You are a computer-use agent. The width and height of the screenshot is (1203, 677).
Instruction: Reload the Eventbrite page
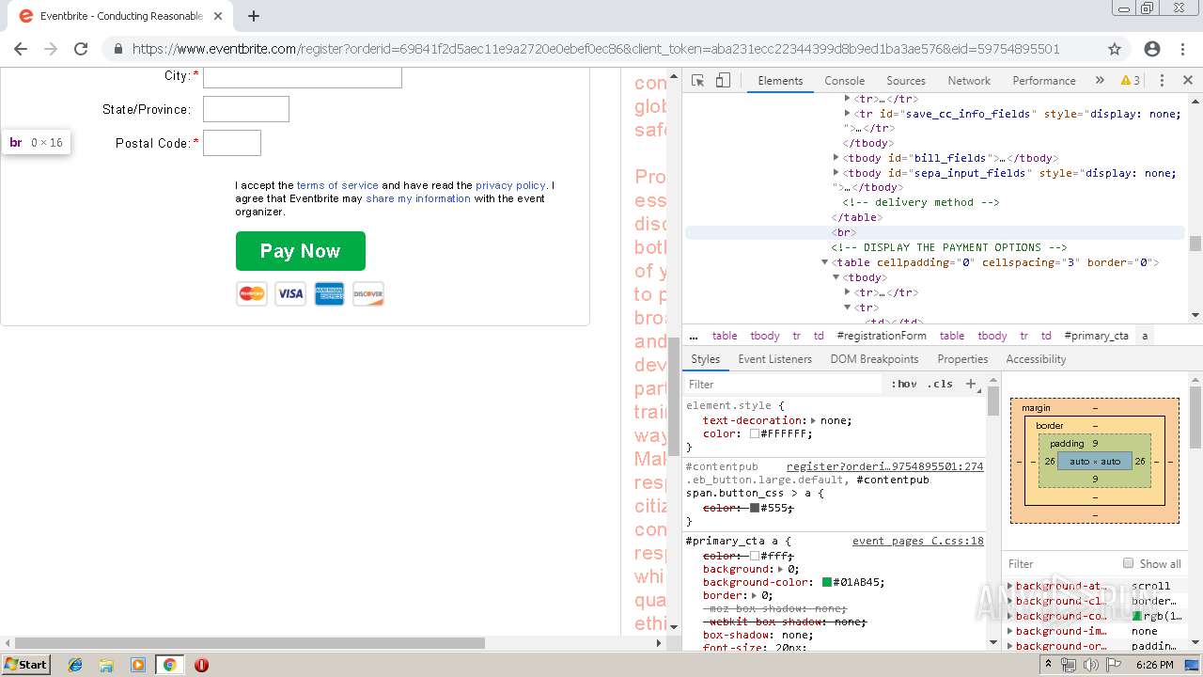point(81,49)
